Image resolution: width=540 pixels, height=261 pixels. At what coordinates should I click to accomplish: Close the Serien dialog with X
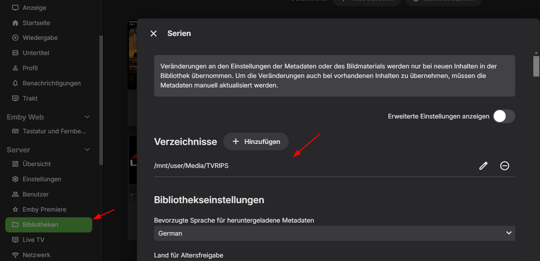pyautogui.click(x=153, y=33)
